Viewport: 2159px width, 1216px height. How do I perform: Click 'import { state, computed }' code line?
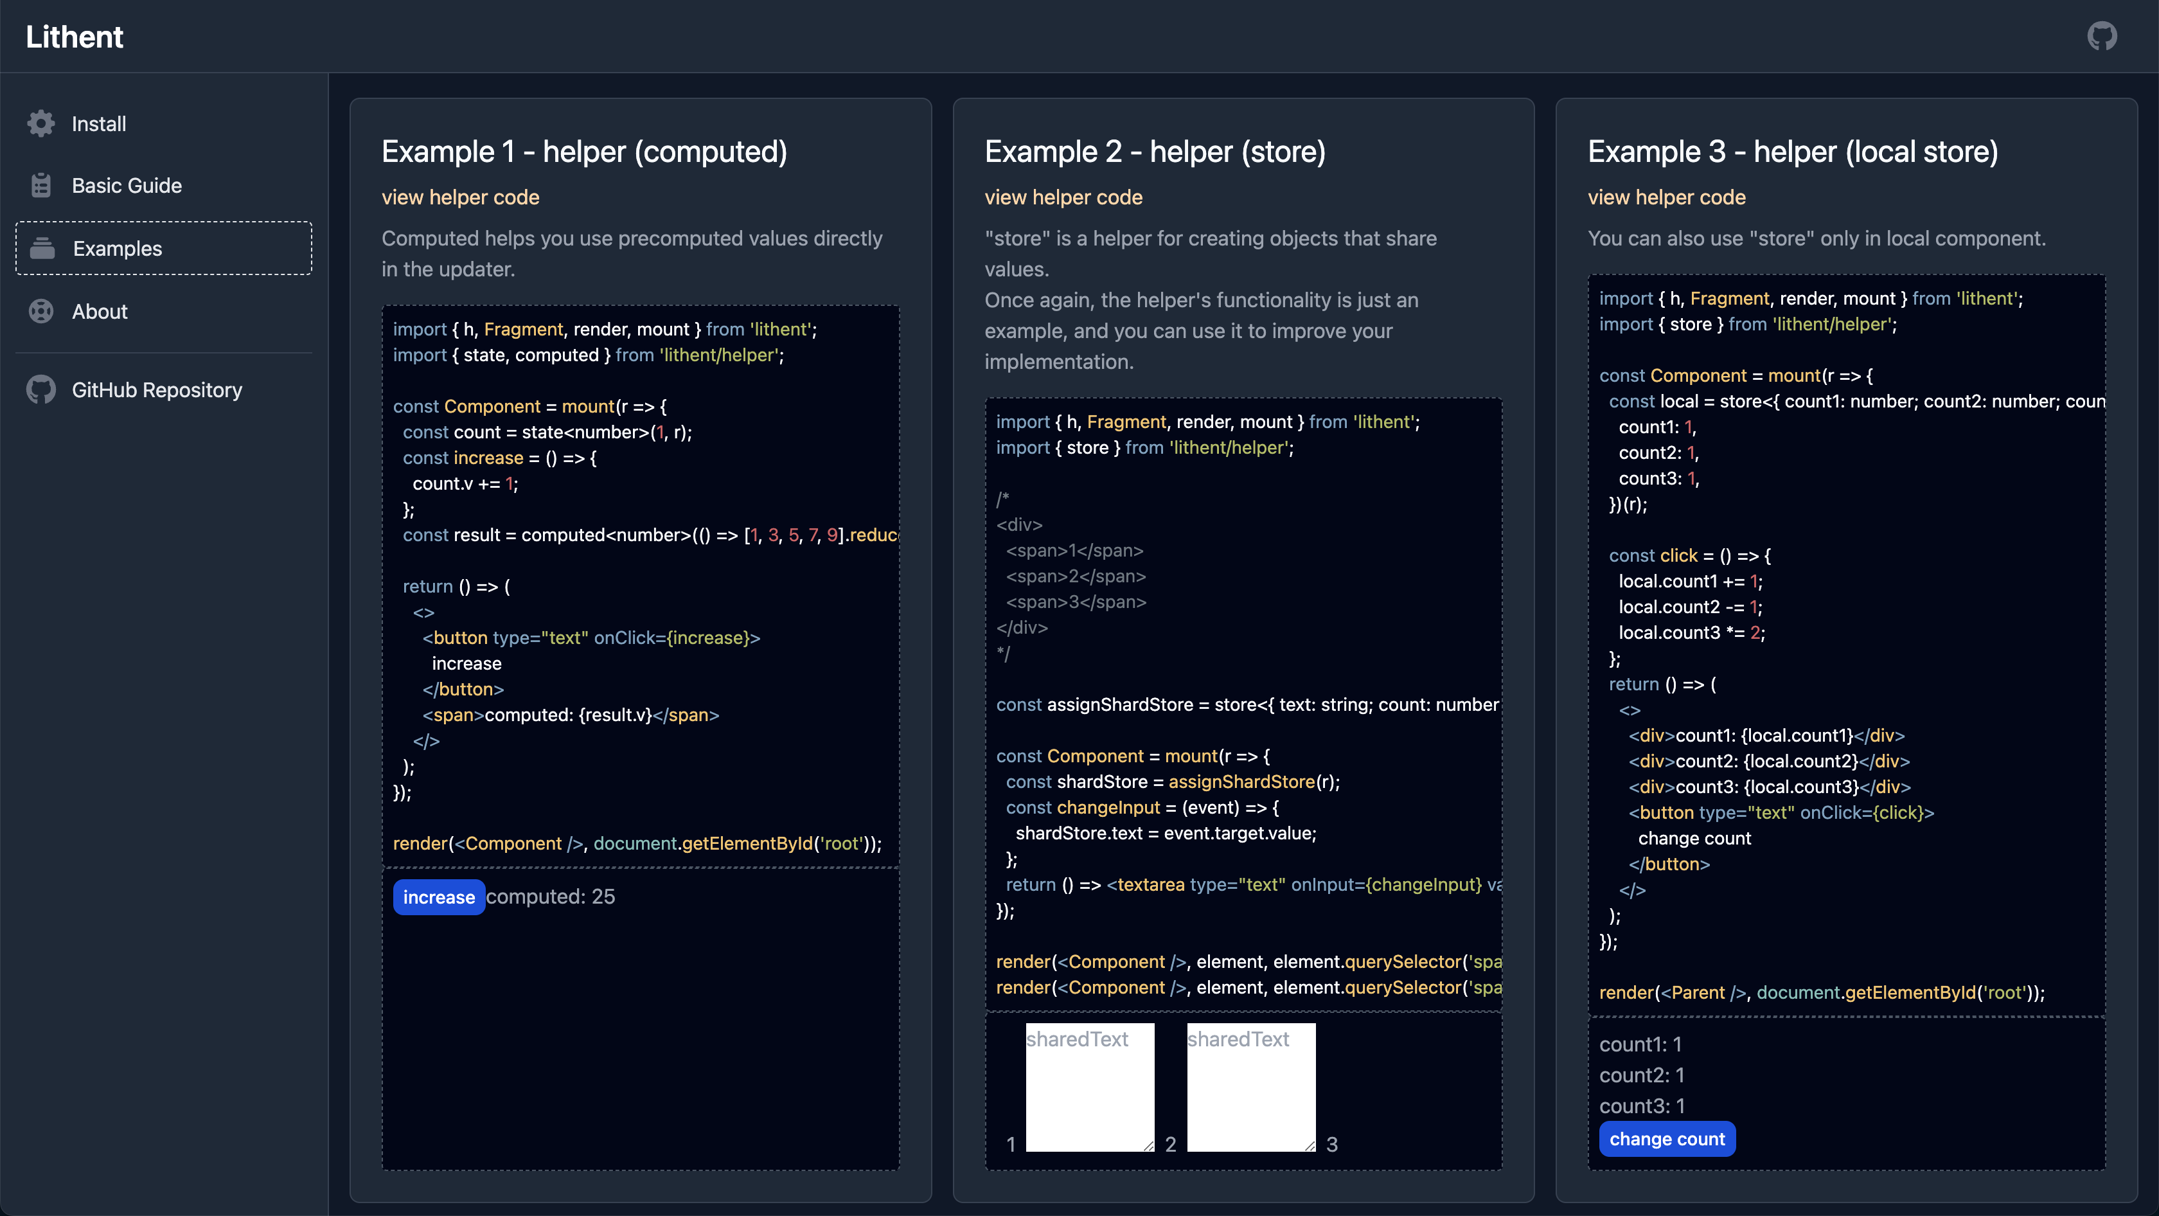(x=589, y=355)
